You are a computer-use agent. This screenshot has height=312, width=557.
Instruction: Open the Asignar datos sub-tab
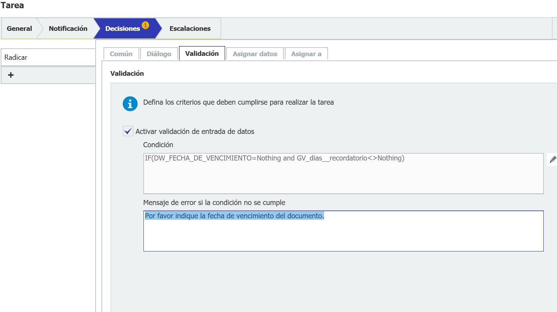[x=255, y=54]
